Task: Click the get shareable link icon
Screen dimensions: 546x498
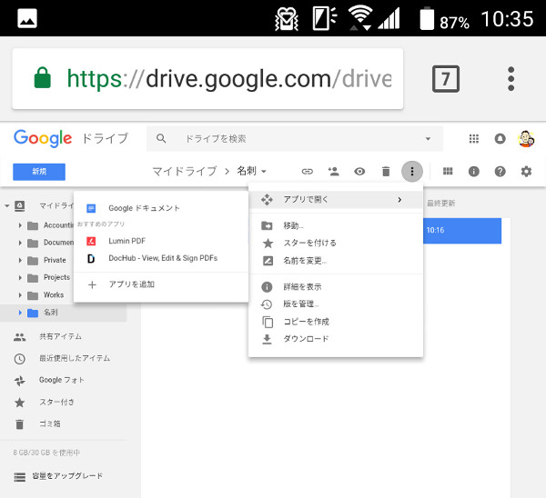Action: point(308,172)
